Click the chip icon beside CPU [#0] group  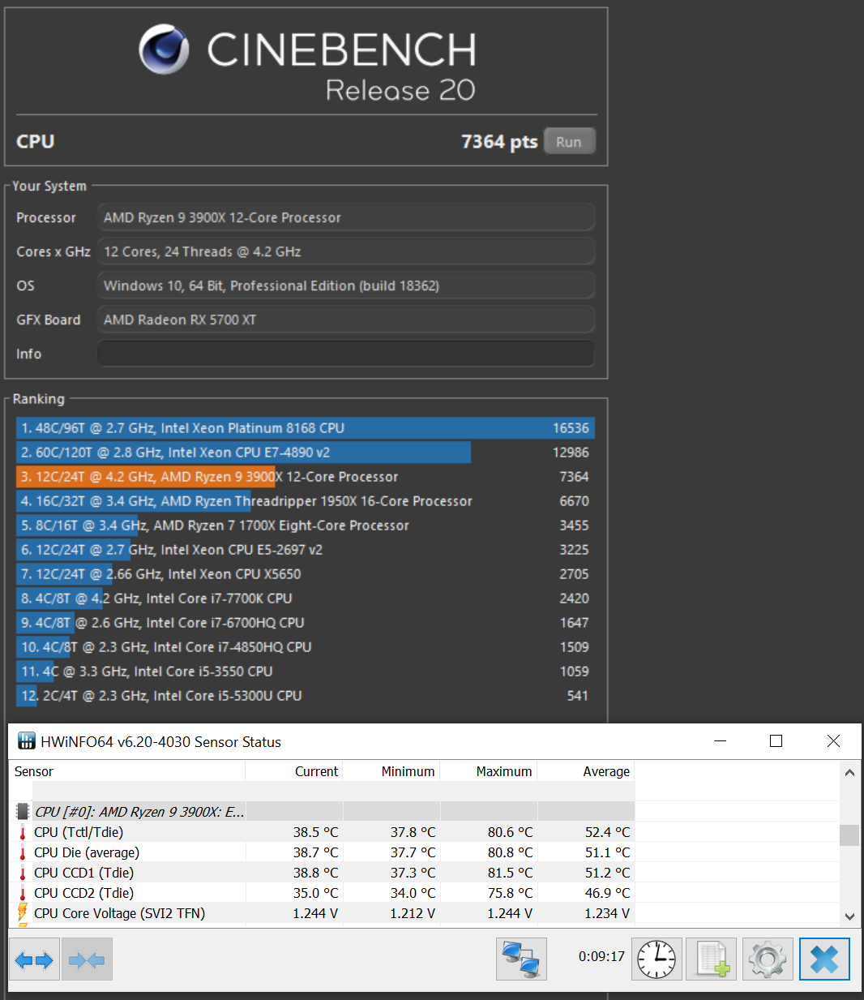[x=23, y=812]
